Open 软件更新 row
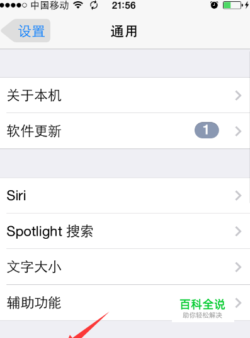Image resolution: width=250 pixels, height=338 pixels. (125, 131)
